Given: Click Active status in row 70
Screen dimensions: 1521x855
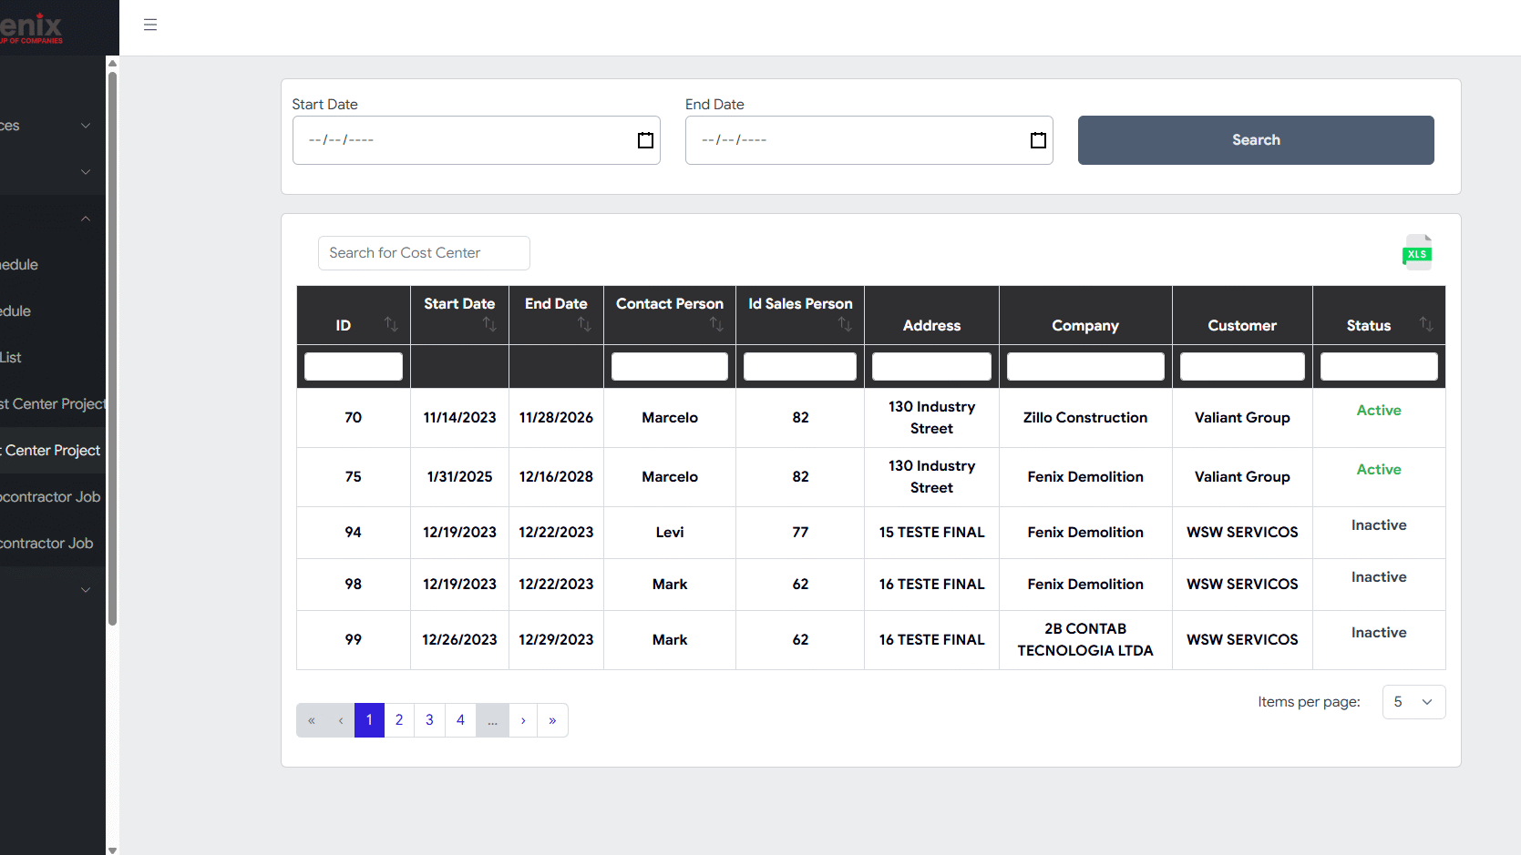Looking at the screenshot, I should (1379, 411).
